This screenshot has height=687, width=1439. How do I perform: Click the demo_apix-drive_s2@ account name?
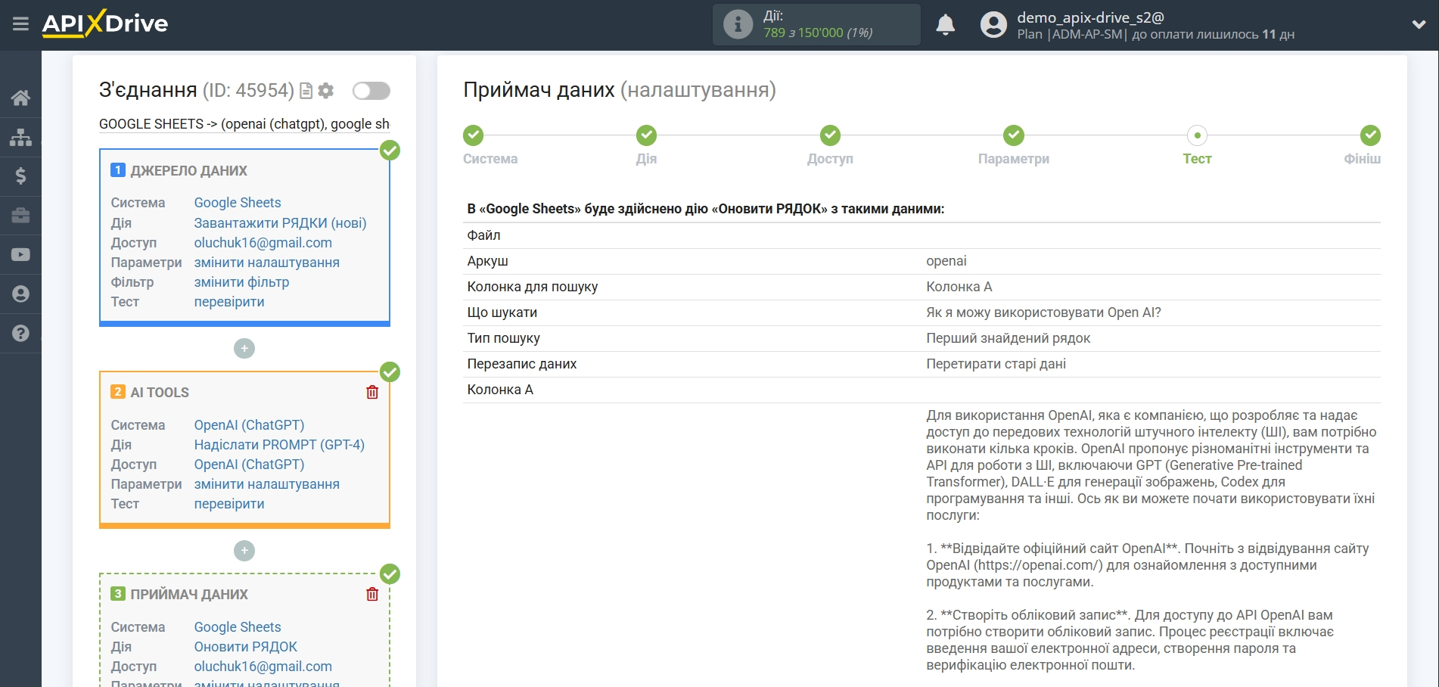[1090, 17]
